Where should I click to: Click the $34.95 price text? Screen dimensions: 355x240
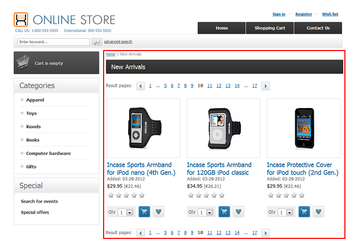click(195, 186)
